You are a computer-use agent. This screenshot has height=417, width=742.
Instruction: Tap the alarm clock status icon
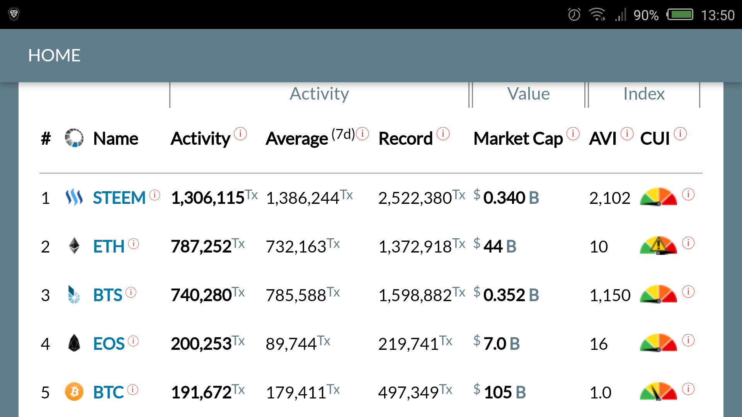point(574,15)
